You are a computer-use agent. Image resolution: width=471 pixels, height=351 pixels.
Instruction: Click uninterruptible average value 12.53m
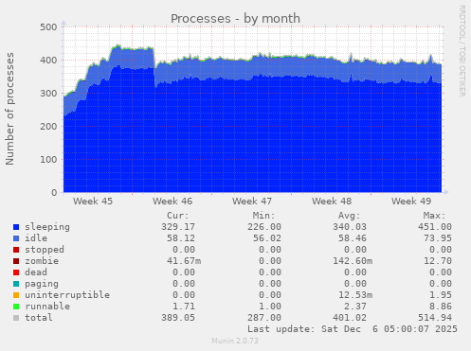(x=355, y=295)
